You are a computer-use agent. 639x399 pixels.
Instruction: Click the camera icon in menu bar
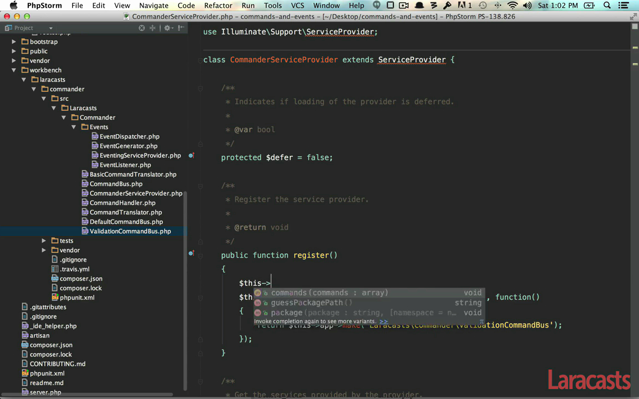click(x=403, y=6)
